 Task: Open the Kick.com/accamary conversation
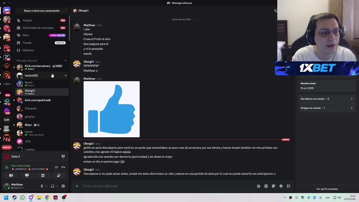pyautogui.click(x=42, y=67)
